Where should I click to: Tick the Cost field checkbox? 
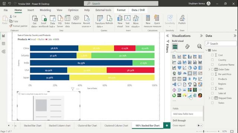tap(212, 55)
